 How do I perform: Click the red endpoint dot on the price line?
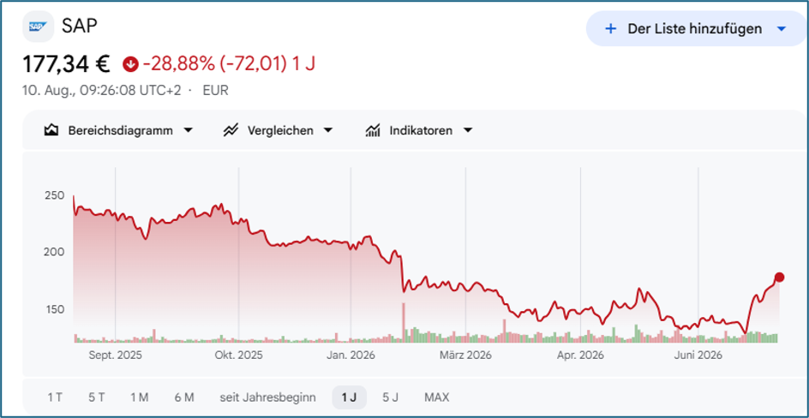(x=779, y=278)
